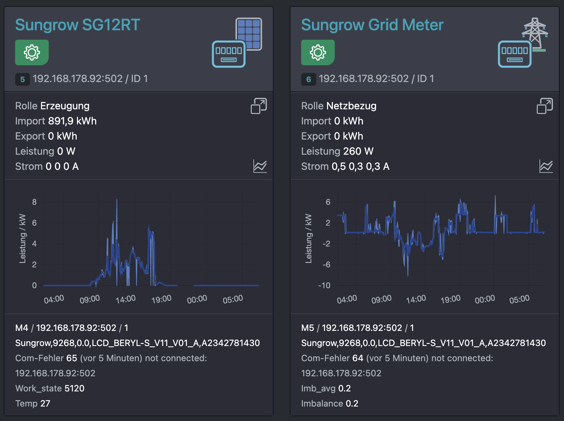Select Grid Meter address 192.168.178.92:502 / ID 1

tap(376, 79)
